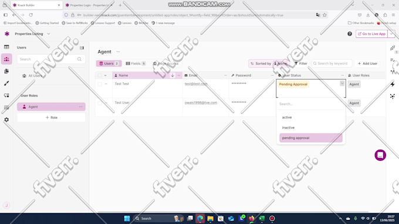
Task: Click the Filter button
Action: pos(301,63)
